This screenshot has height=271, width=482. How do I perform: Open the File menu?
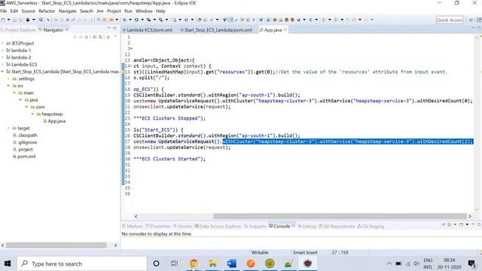point(3,11)
